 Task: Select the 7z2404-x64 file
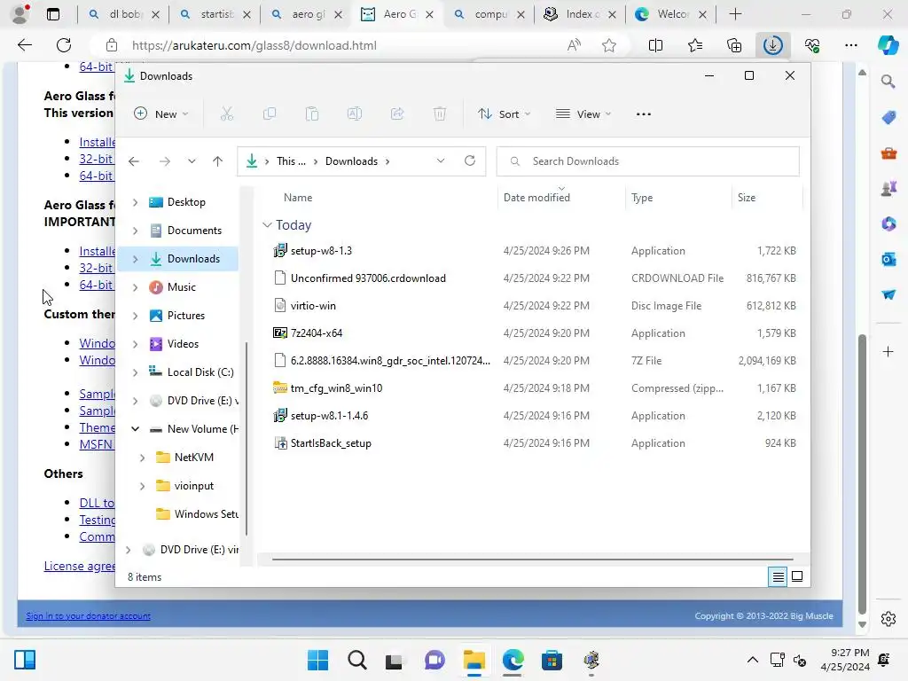pos(317,333)
